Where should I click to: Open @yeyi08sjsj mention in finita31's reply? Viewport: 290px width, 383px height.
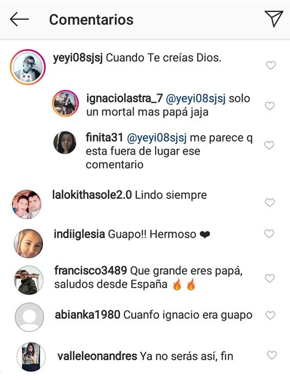tap(157, 138)
